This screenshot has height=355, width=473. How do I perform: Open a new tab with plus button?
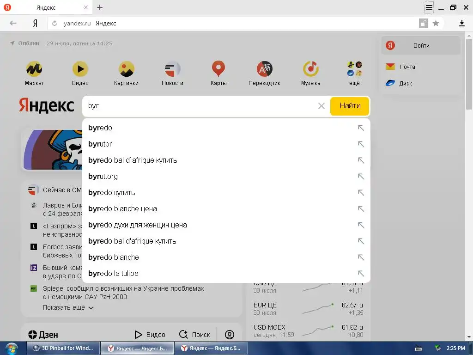100,7
